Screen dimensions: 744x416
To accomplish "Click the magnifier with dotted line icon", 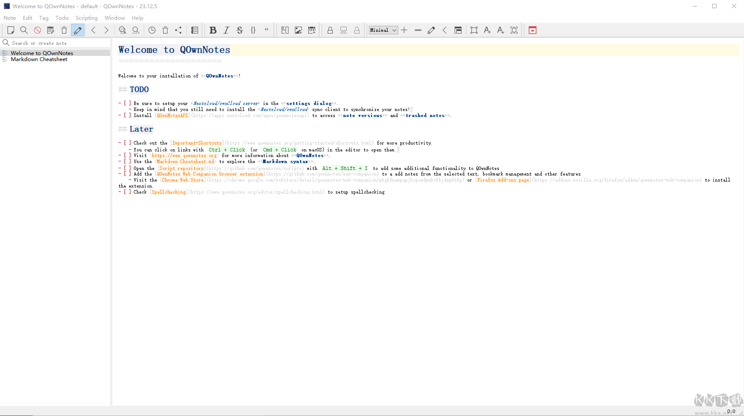I will pos(136,30).
